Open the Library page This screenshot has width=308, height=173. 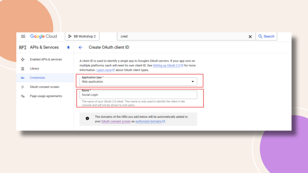34,69
